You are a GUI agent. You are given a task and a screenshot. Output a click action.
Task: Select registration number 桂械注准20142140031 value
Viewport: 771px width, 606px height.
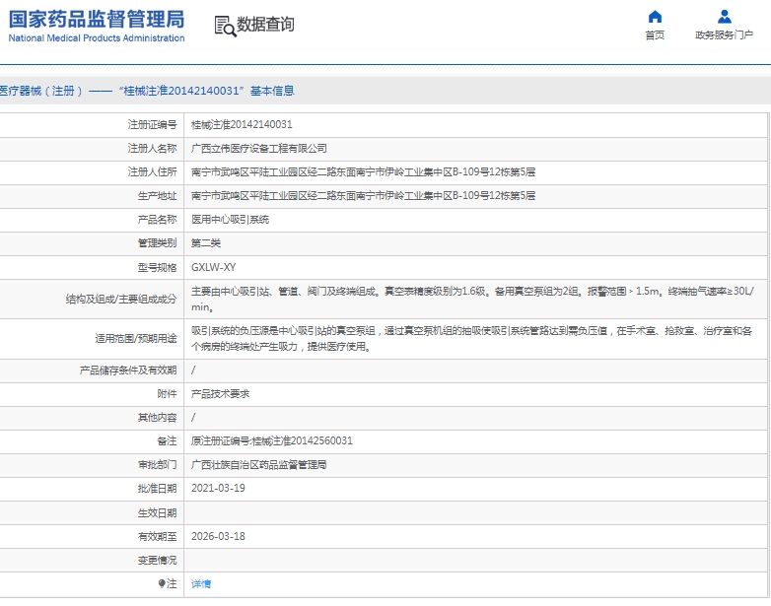(x=241, y=125)
